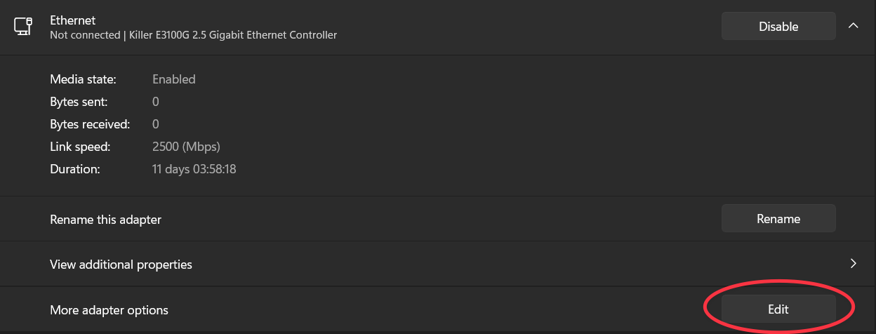Disable the Ethernet adapter
Viewport: 876px width, 334px height.
[x=778, y=27]
